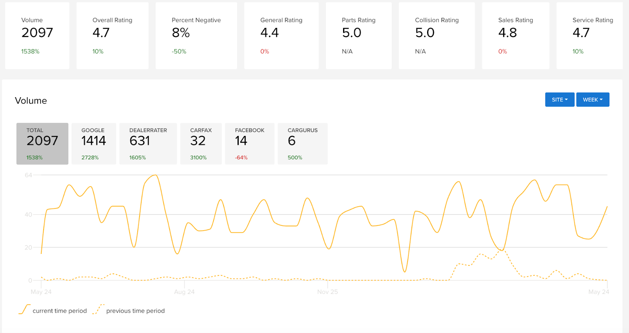629x333 pixels.
Task: Toggle the current time period legend
Action: coord(53,311)
